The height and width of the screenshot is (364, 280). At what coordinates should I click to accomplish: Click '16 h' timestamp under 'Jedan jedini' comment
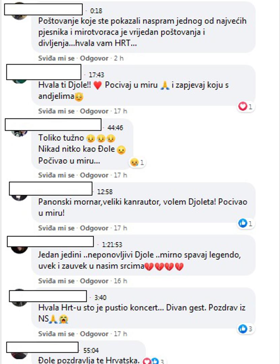click(x=120, y=281)
